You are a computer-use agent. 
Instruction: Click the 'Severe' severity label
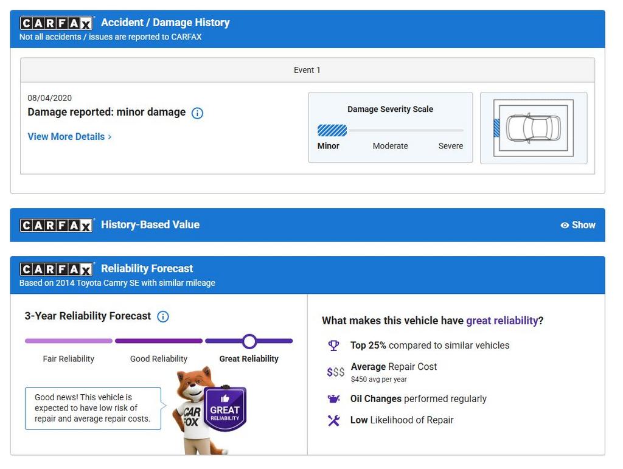click(x=451, y=146)
